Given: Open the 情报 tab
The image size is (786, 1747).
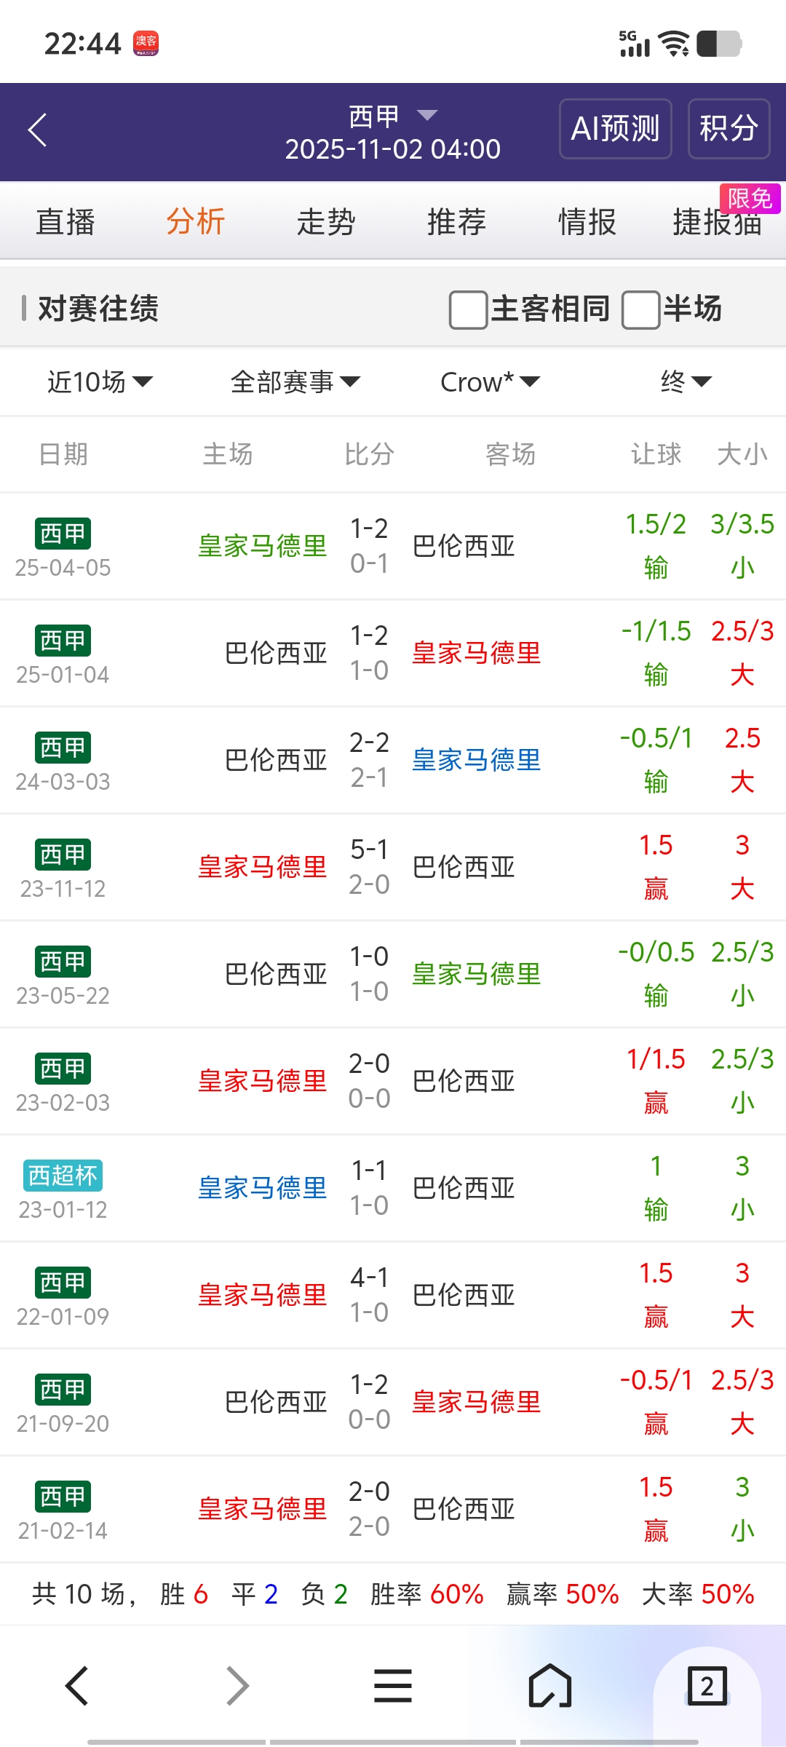Looking at the screenshot, I should [x=587, y=221].
